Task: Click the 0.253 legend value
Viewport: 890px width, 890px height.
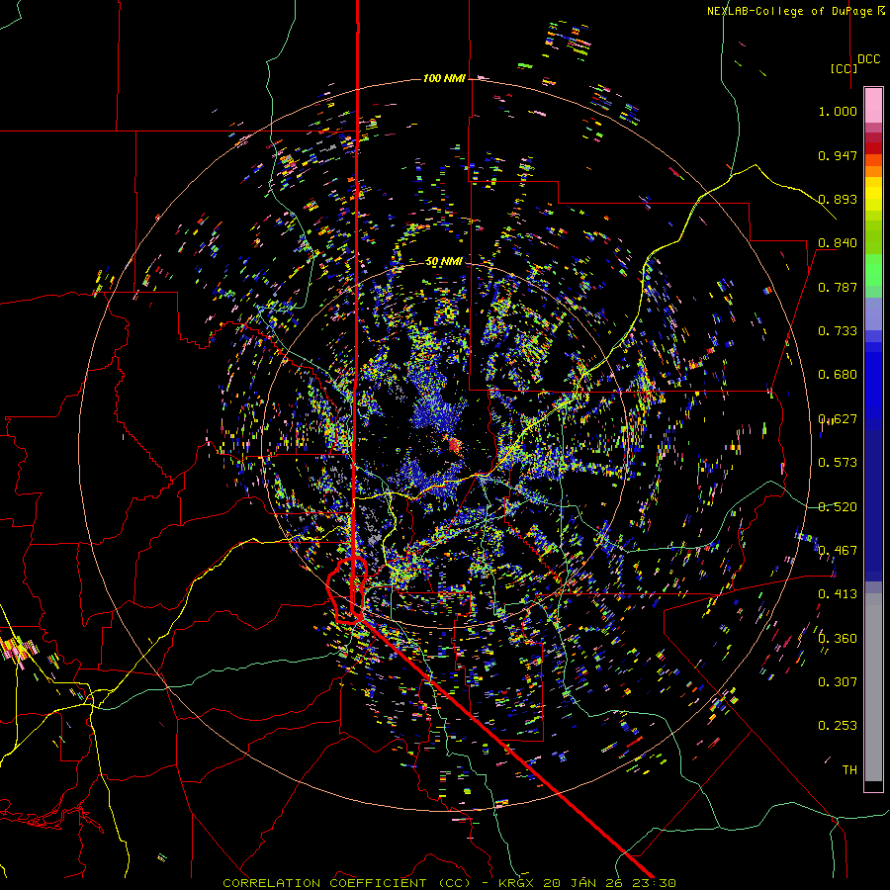Action: [838, 726]
